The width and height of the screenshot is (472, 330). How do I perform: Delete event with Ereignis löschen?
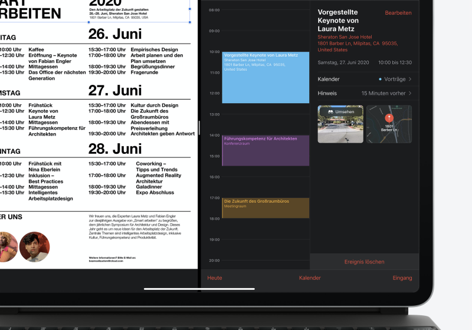(364, 262)
